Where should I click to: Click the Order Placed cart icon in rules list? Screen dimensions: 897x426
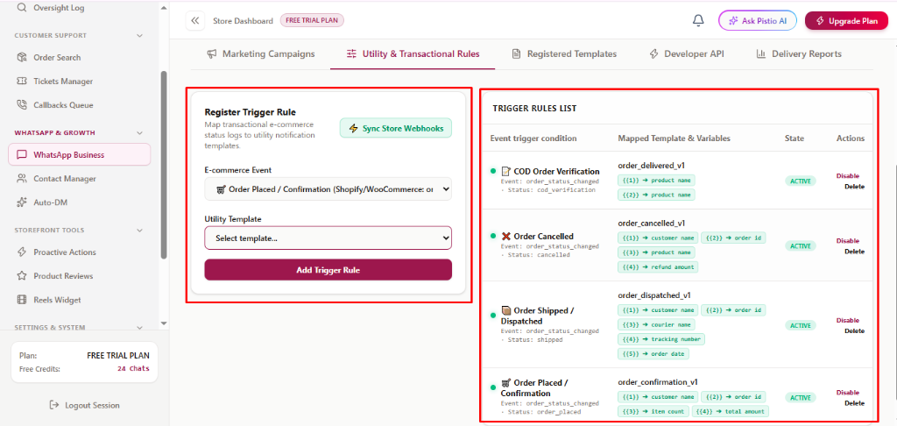506,382
